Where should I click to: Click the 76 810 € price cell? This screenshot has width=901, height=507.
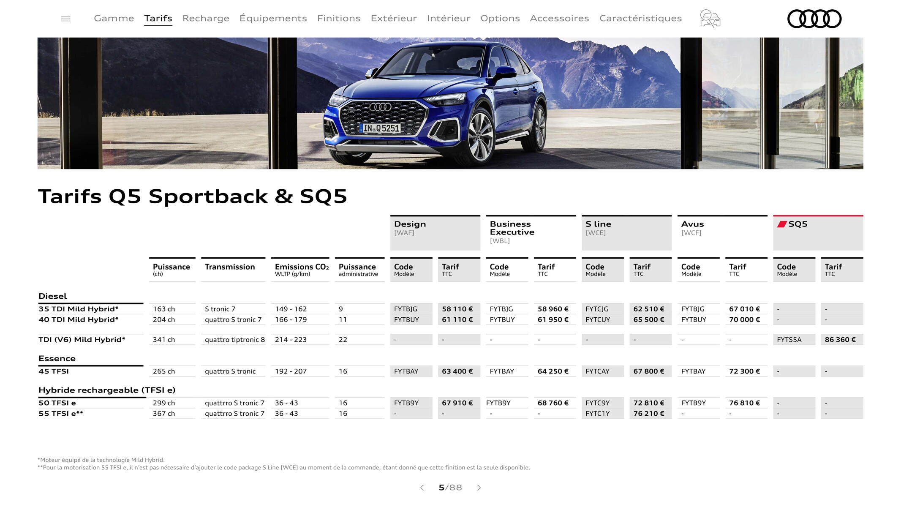coord(745,403)
